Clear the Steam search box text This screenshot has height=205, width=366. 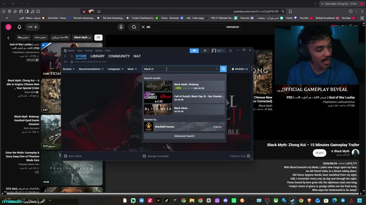click(217, 69)
